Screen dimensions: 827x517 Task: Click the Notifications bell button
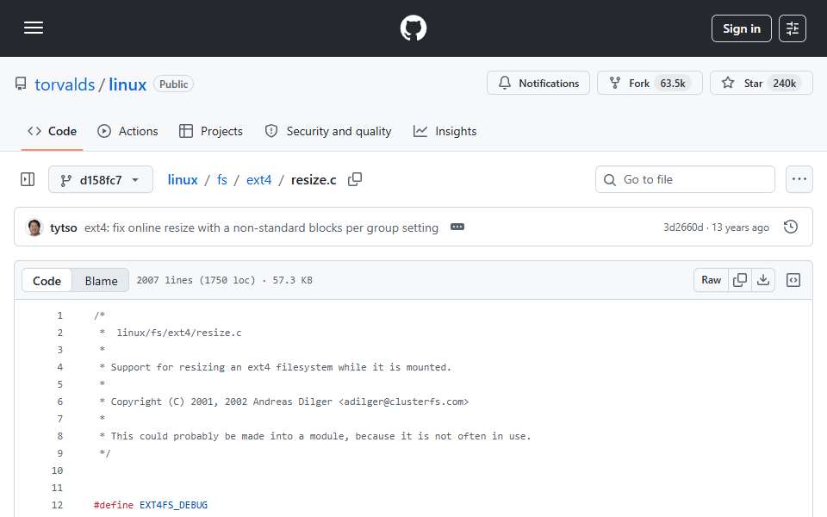(x=538, y=84)
